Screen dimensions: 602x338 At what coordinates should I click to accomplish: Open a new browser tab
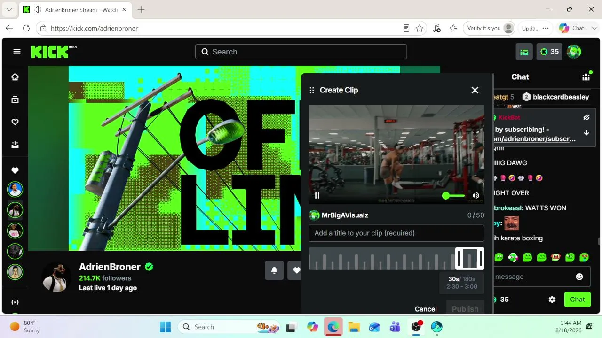click(x=141, y=9)
